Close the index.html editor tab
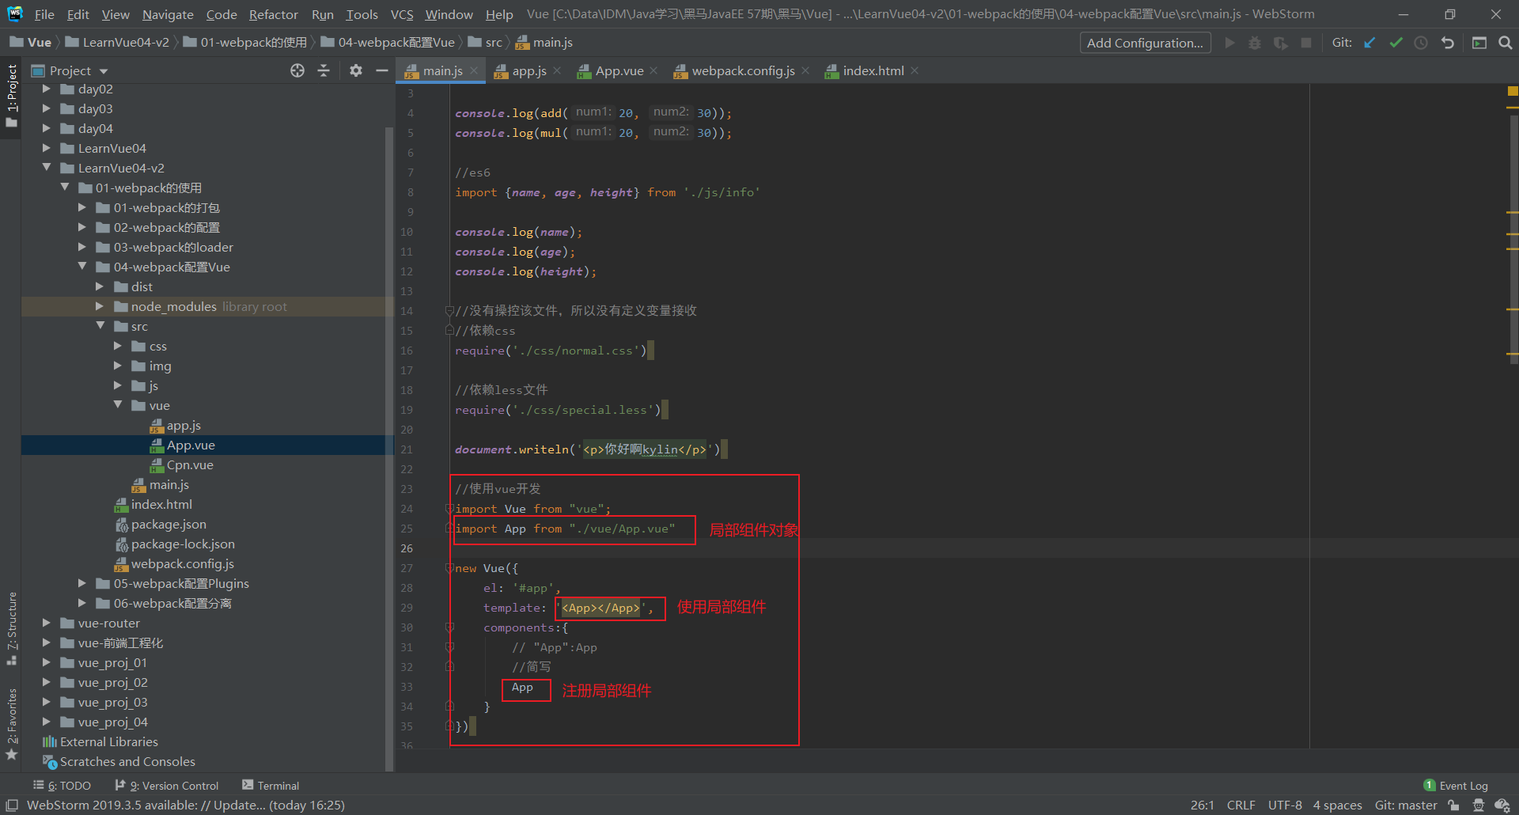 click(x=915, y=70)
